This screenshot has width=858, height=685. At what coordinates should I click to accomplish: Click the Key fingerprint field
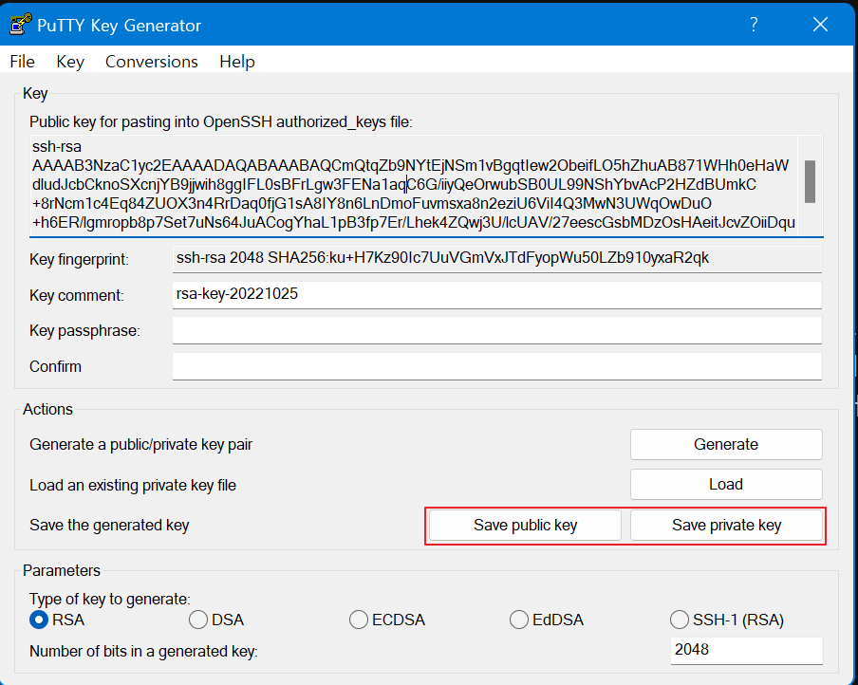pyautogui.click(x=496, y=259)
